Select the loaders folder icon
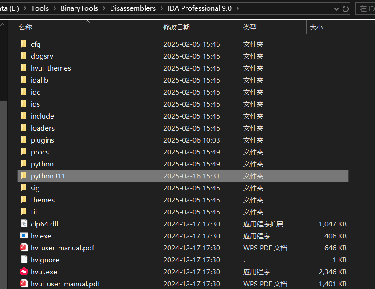This screenshot has width=375, height=289. [24, 127]
